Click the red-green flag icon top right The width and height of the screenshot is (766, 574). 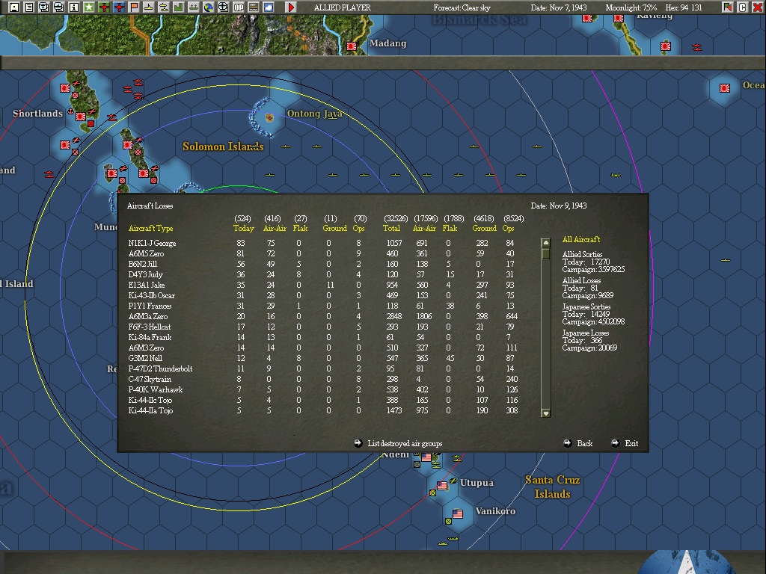coord(727,7)
